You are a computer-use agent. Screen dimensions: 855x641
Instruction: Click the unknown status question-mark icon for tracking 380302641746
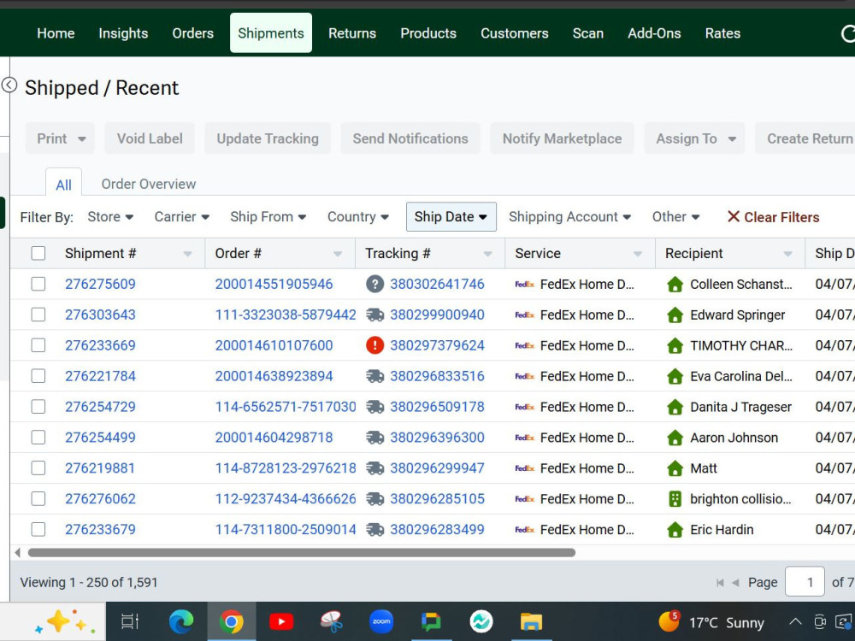[374, 284]
